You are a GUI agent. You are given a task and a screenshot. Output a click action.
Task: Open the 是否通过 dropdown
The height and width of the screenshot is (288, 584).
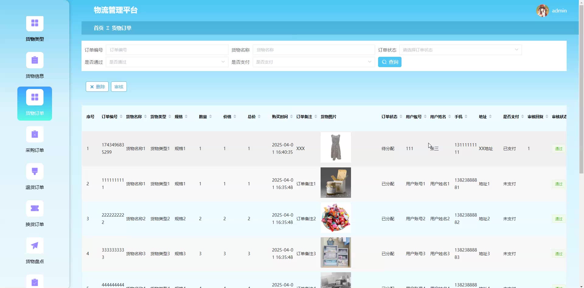[167, 62]
